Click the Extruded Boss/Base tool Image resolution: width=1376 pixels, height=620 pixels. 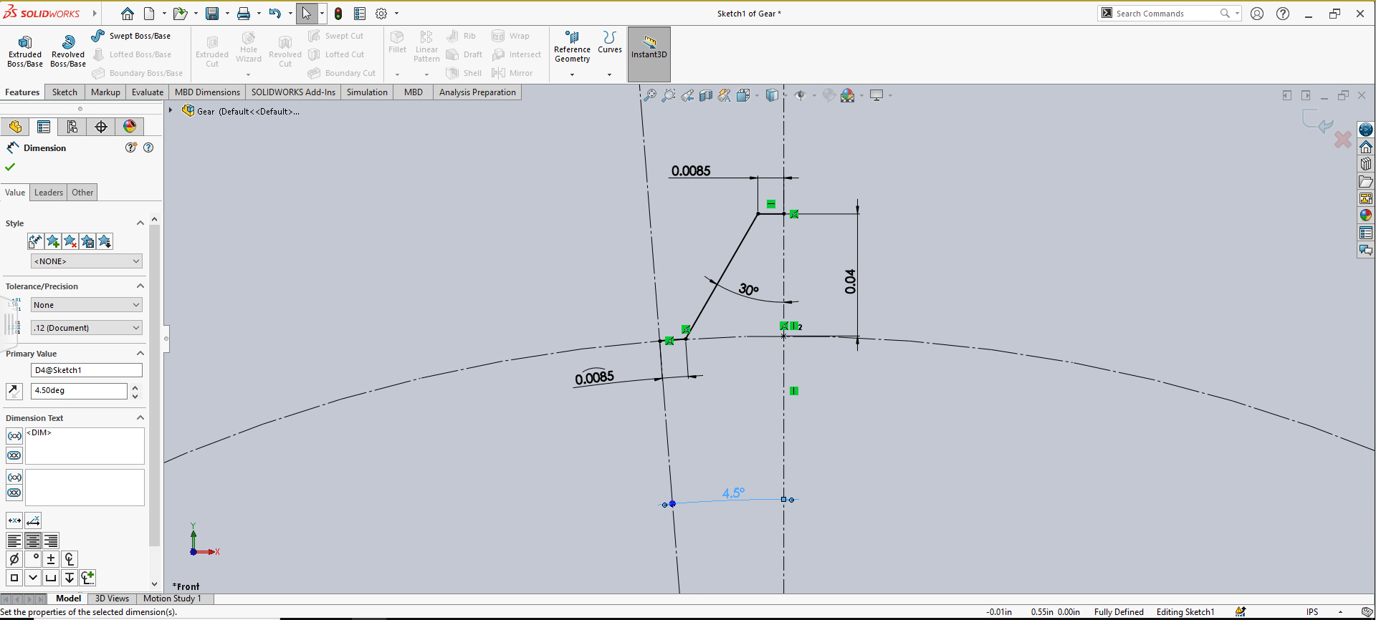[25, 51]
